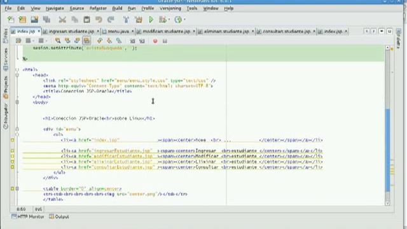Click the Cut scissors icon
The image size is (407, 229).
(x=62, y=20)
